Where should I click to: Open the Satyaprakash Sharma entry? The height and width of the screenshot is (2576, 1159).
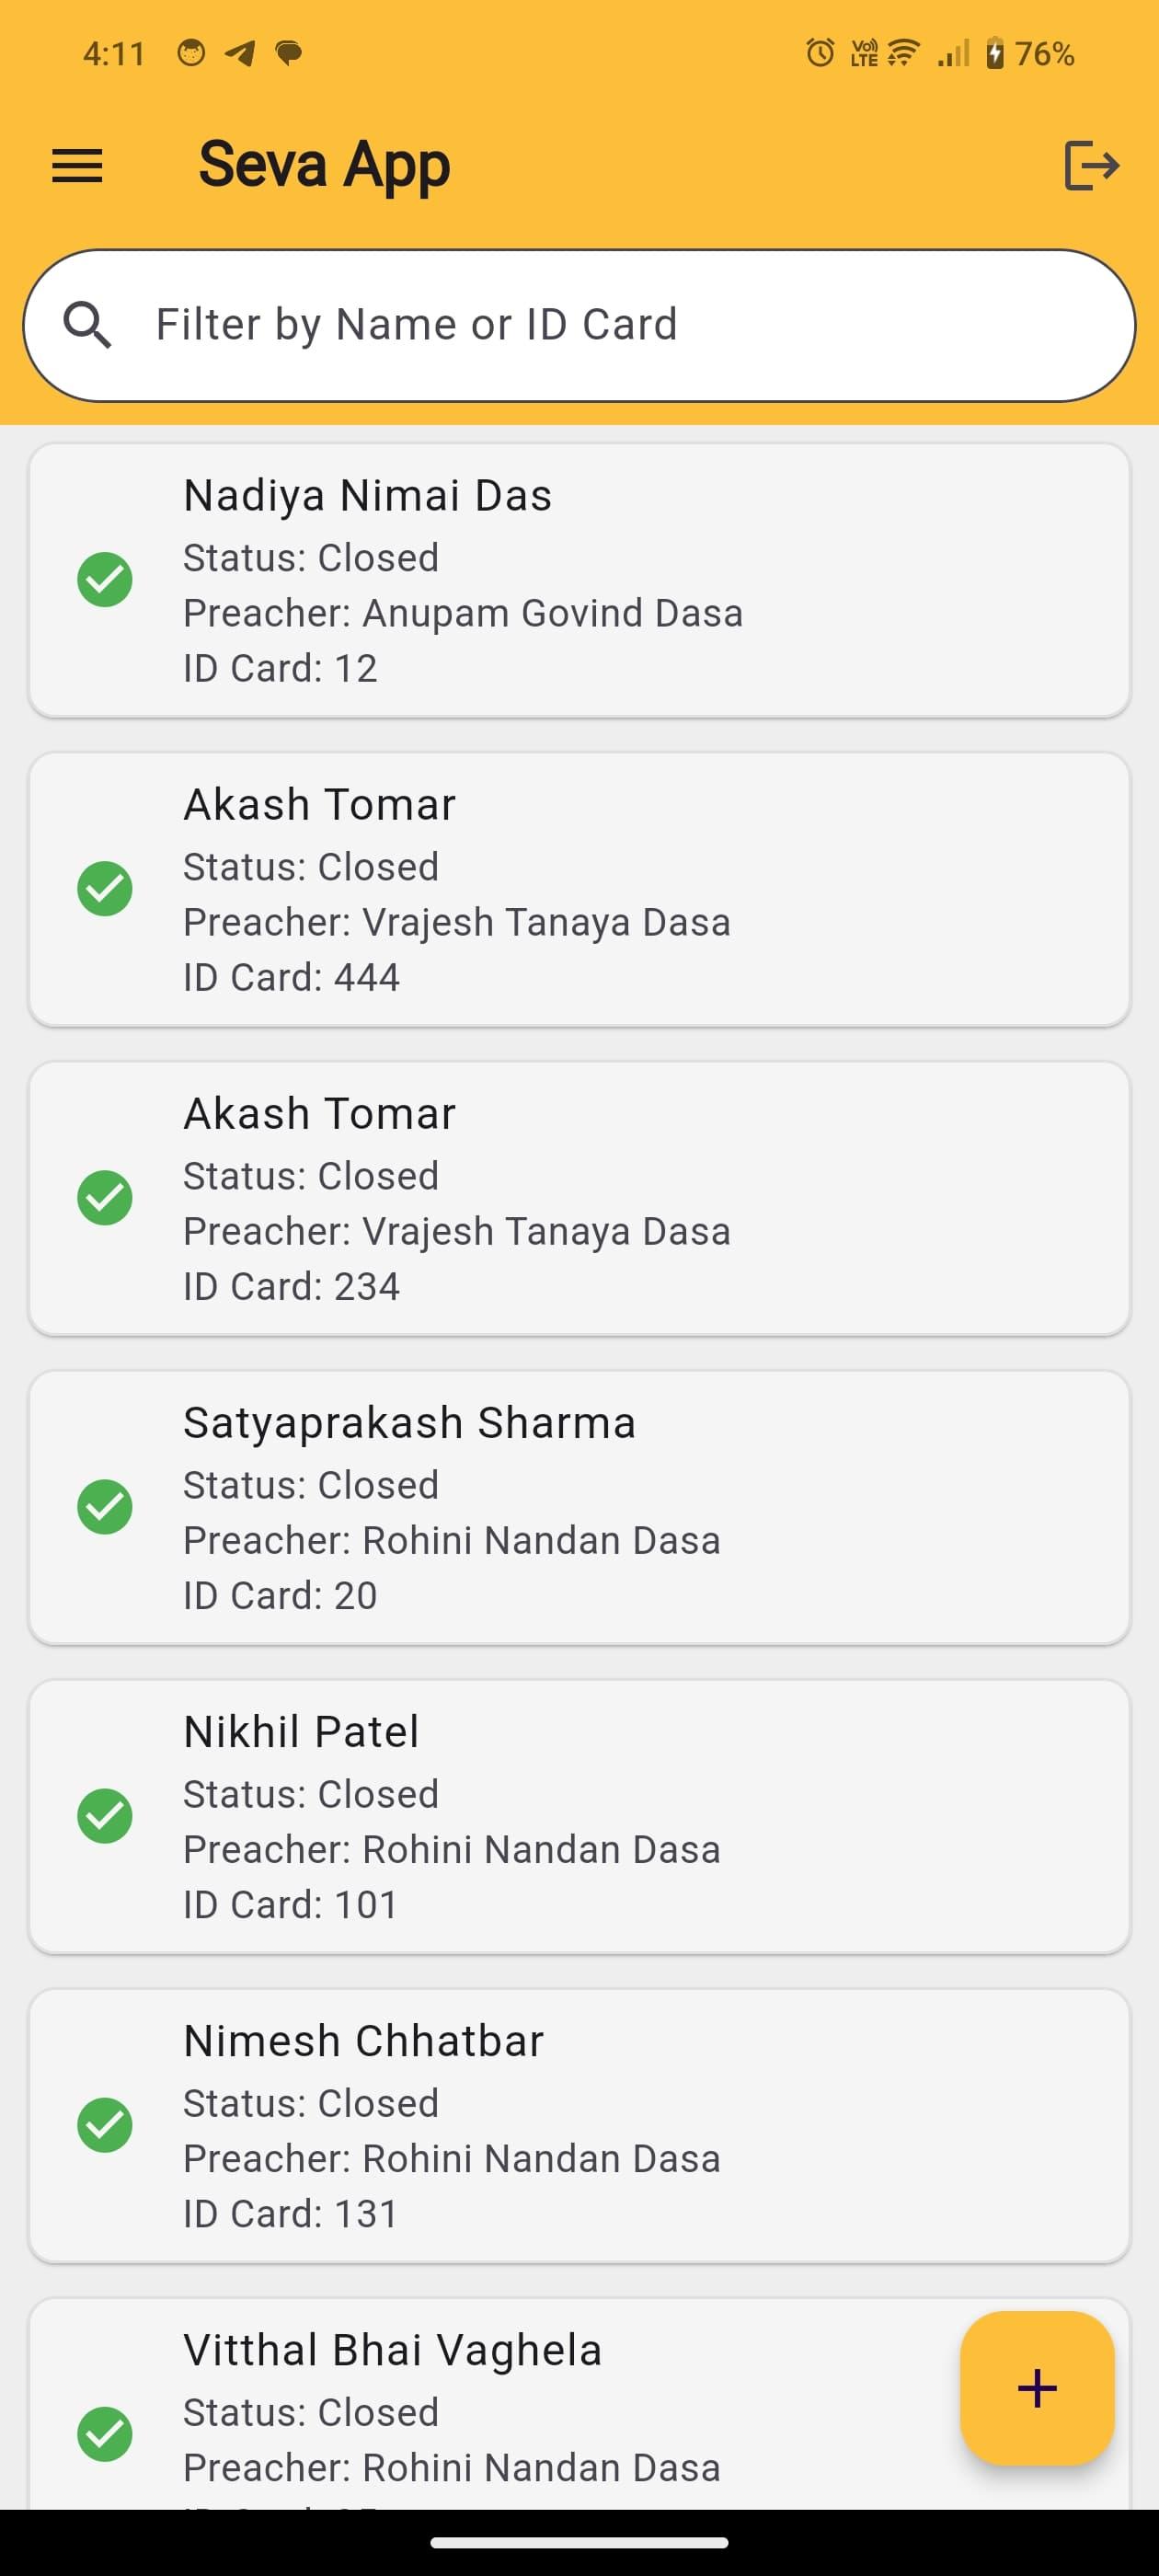point(579,1507)
